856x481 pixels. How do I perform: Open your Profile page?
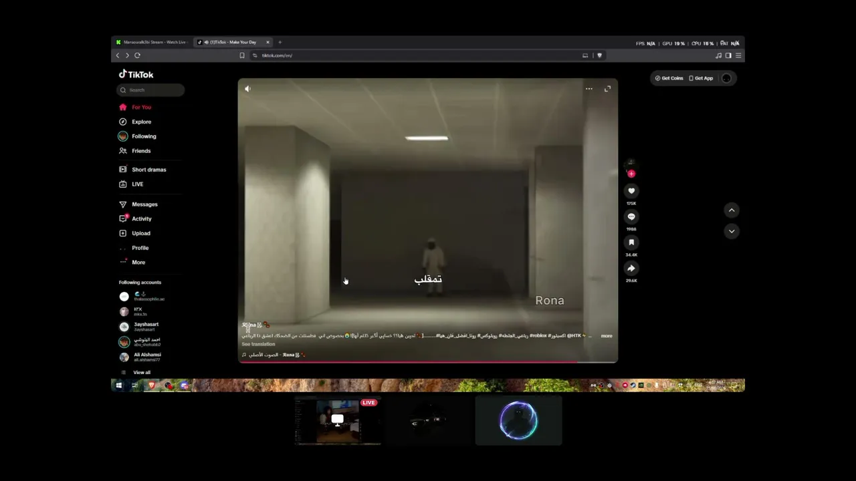134,248
